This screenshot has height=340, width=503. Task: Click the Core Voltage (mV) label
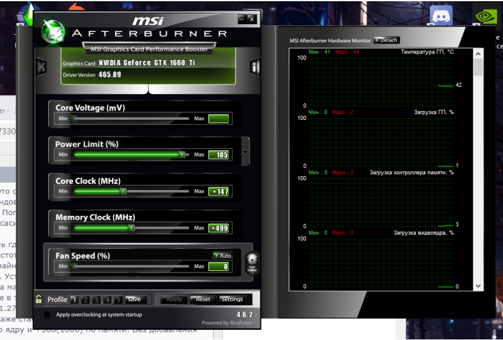pyautogui.click(x=90, y=108)
